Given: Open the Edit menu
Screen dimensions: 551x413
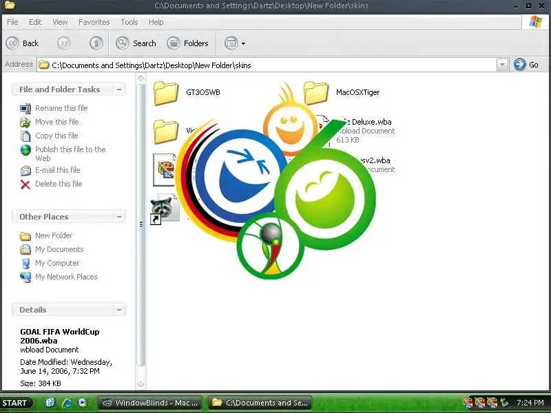Looking at the screenshot, I should point(35,22).
